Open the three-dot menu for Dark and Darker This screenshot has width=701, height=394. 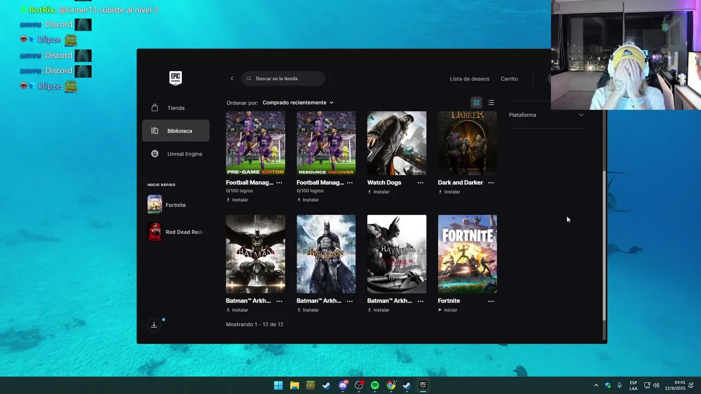coord(491,183)
